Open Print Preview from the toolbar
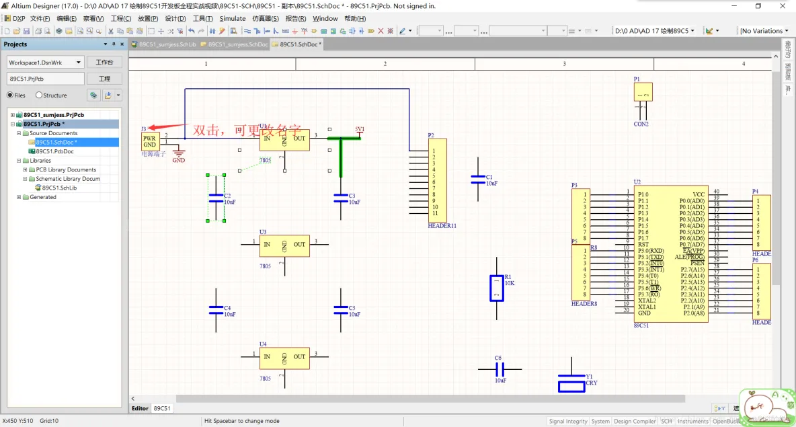This screenshot has height=427, width=796. click(47, 31)
